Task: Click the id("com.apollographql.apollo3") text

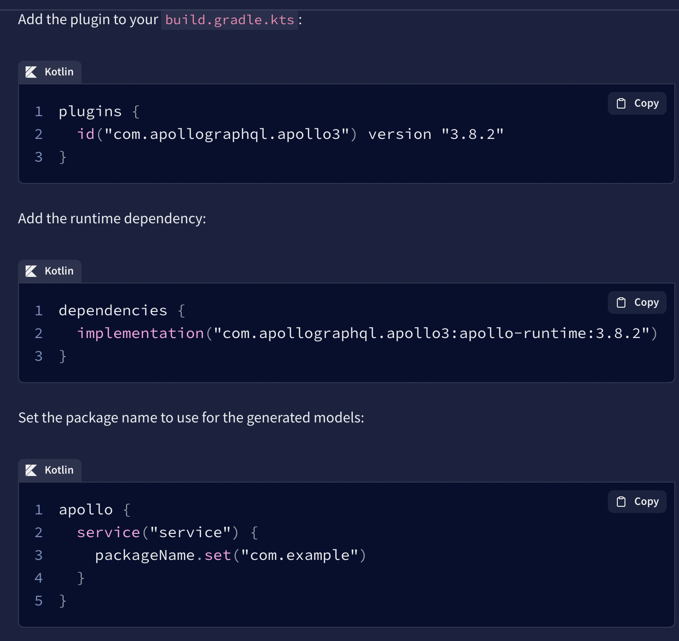Action: [217, 134]
